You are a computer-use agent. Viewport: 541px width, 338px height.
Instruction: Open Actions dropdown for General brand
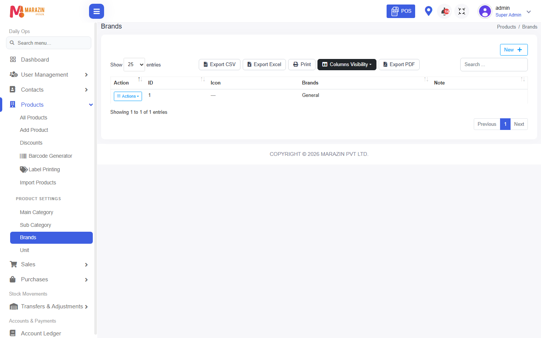(128, 97)
